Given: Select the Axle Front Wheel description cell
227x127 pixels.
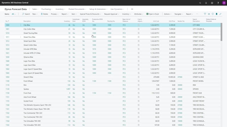Looking at the screenshot, I should [30, 97].
